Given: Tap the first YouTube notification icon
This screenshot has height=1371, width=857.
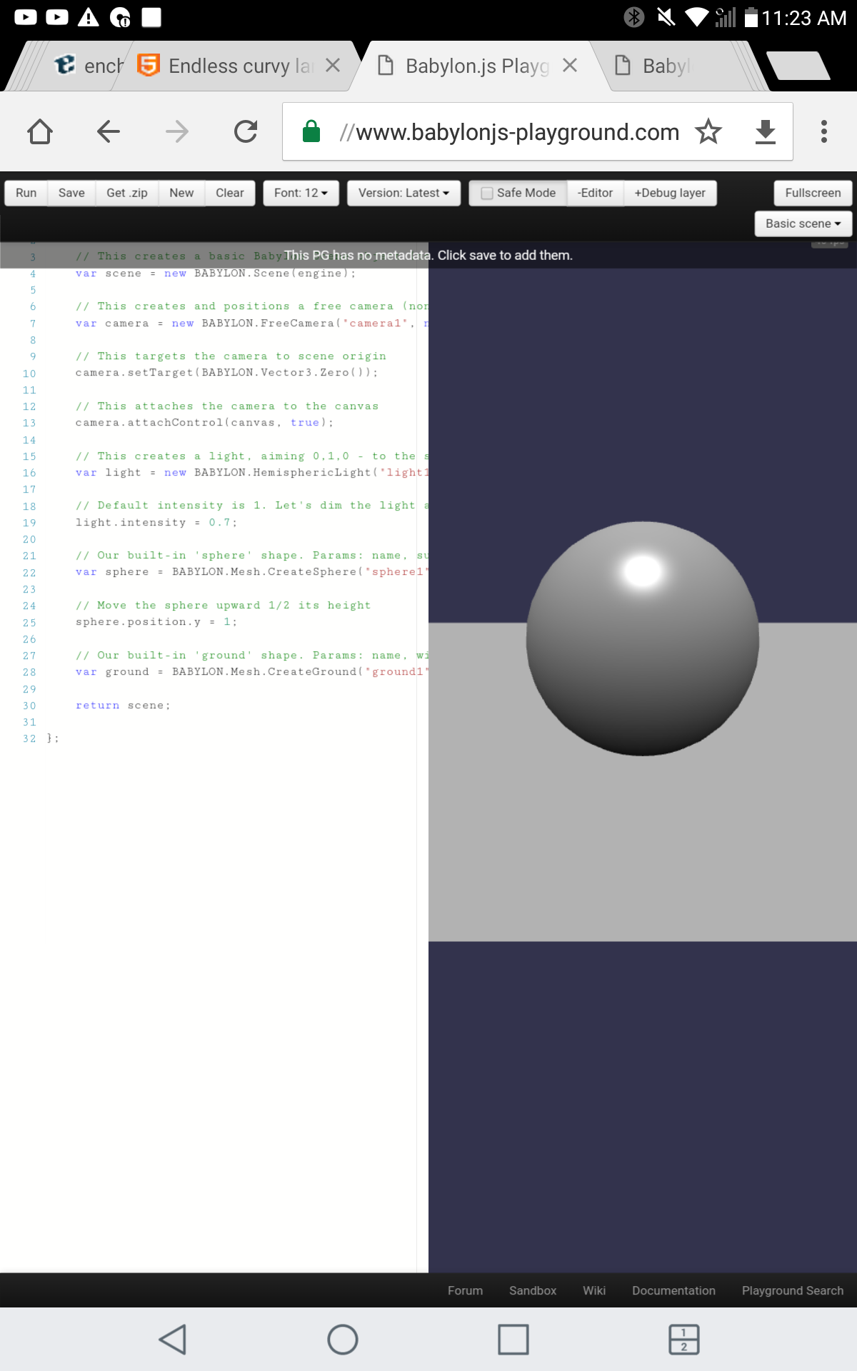Looking at the screenshot, I should coord(26,17).
